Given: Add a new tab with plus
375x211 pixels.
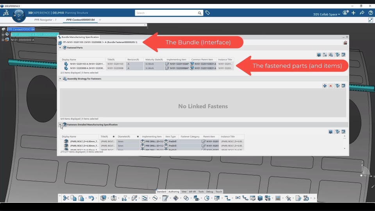Looking at the screenshot, I should [100, 20].
